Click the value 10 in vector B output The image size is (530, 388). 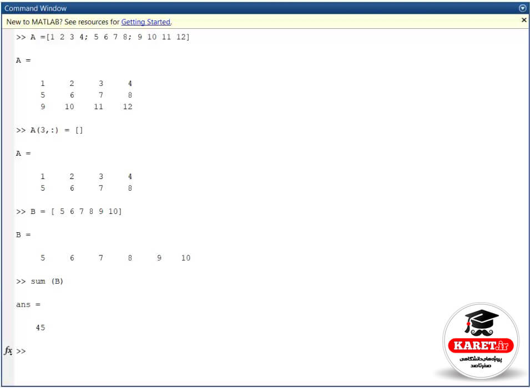pyautogui.click(x=185, y=258)
